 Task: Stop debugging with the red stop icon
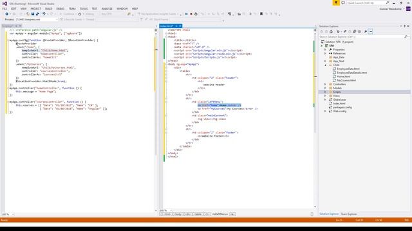(191, 14)
